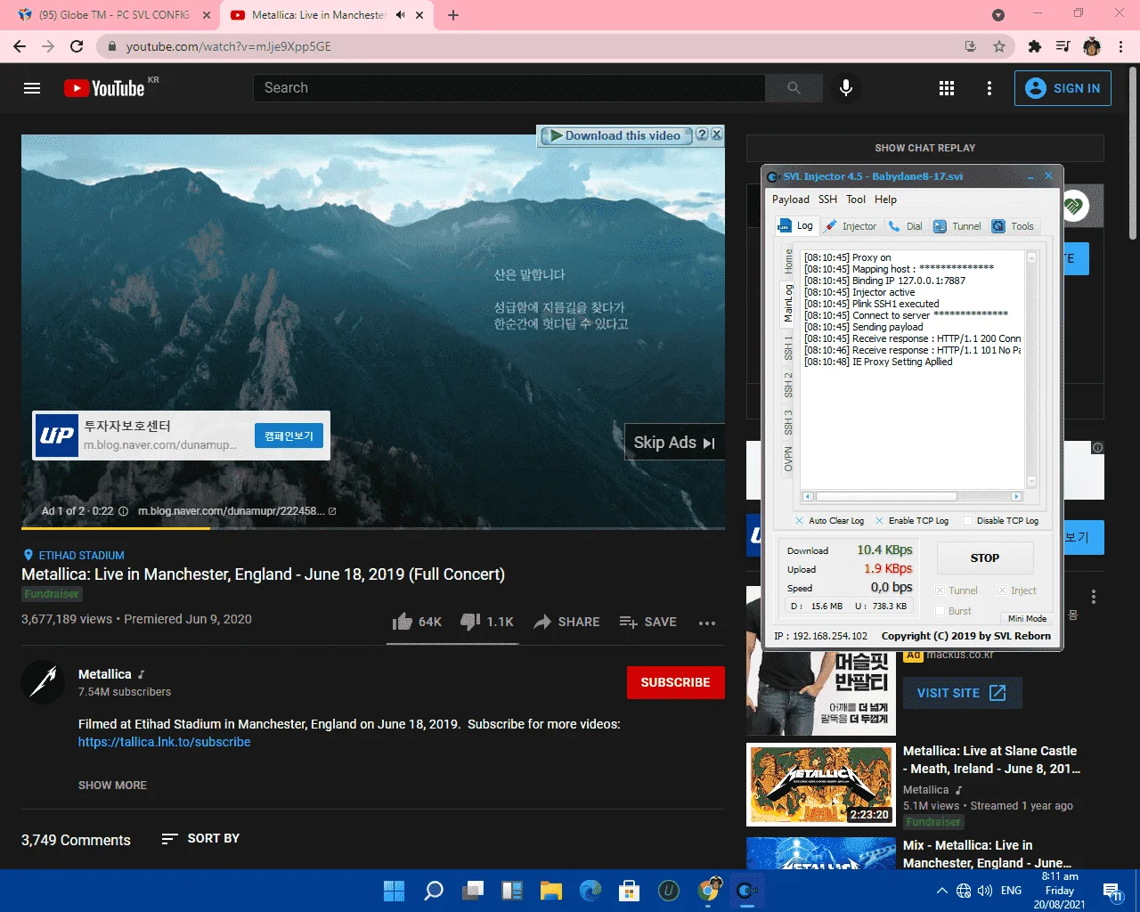Subscribe to Metallica channel
Viewport: 1140px width, 912px height.
pos(675,682)
